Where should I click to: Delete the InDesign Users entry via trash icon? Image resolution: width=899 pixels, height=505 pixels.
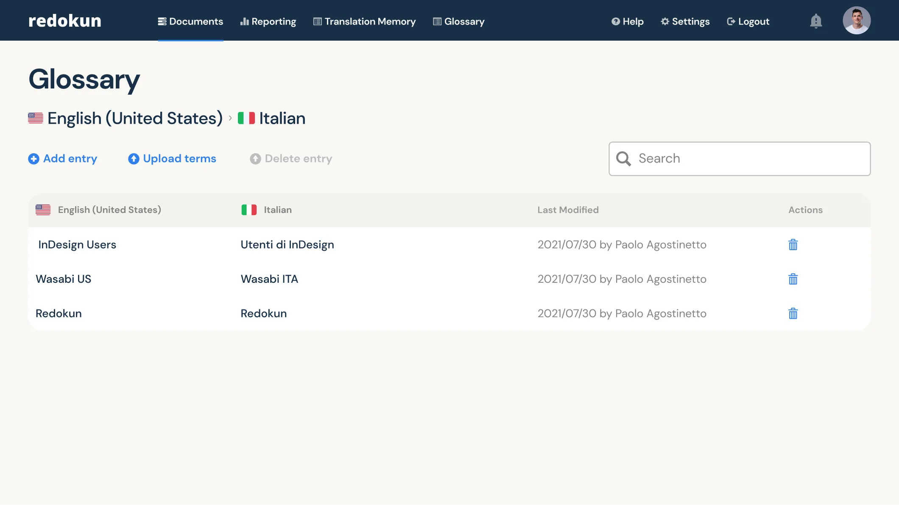pyautogui.click(x=793, y=245)
